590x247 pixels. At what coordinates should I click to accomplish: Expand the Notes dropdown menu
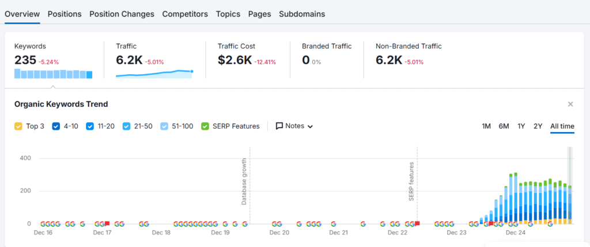tap(294, 126)
